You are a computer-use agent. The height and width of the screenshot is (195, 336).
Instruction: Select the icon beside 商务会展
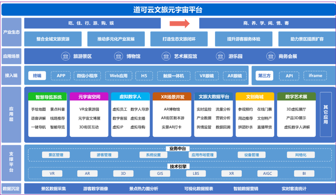(x=271, y=56)
